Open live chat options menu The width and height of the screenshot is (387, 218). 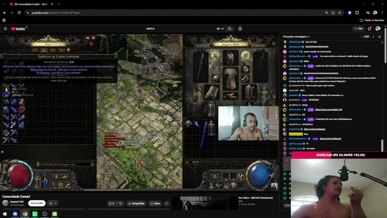[x=373, y=37]
